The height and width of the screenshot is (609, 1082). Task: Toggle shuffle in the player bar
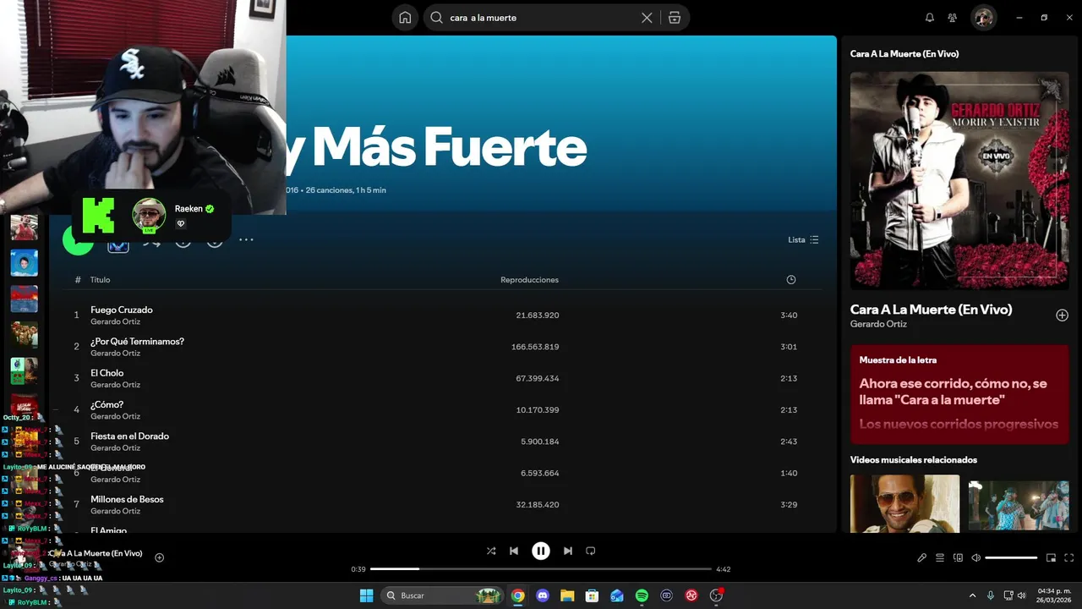point(491,551)
